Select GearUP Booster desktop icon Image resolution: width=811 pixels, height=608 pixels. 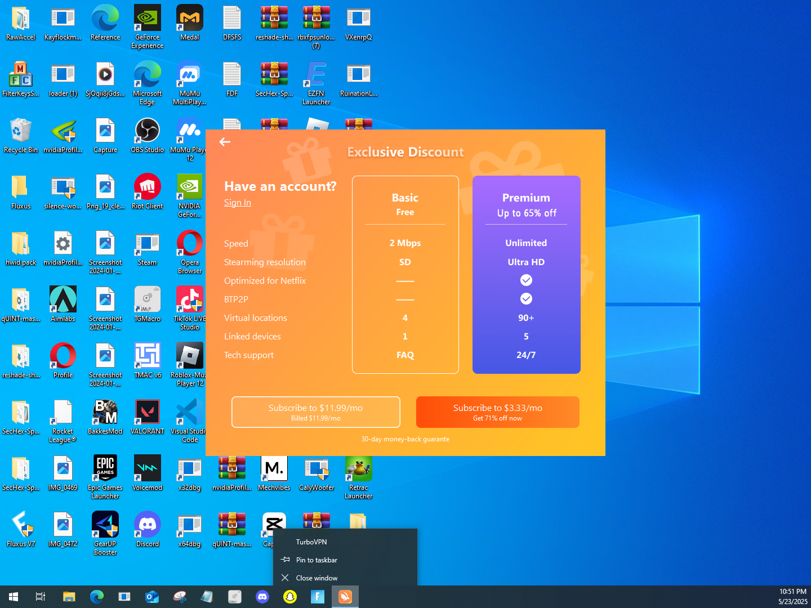105,534
